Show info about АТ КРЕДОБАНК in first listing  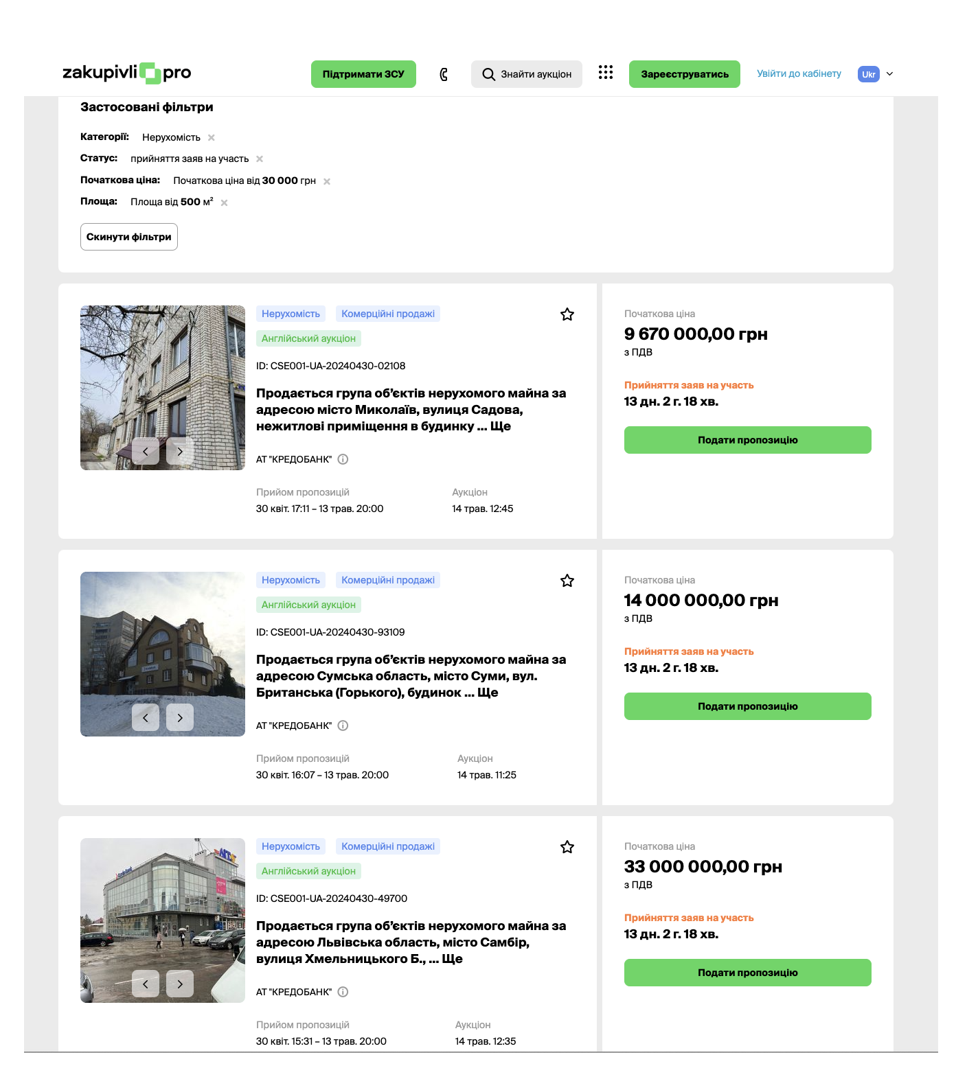click(x=343, y=459)
